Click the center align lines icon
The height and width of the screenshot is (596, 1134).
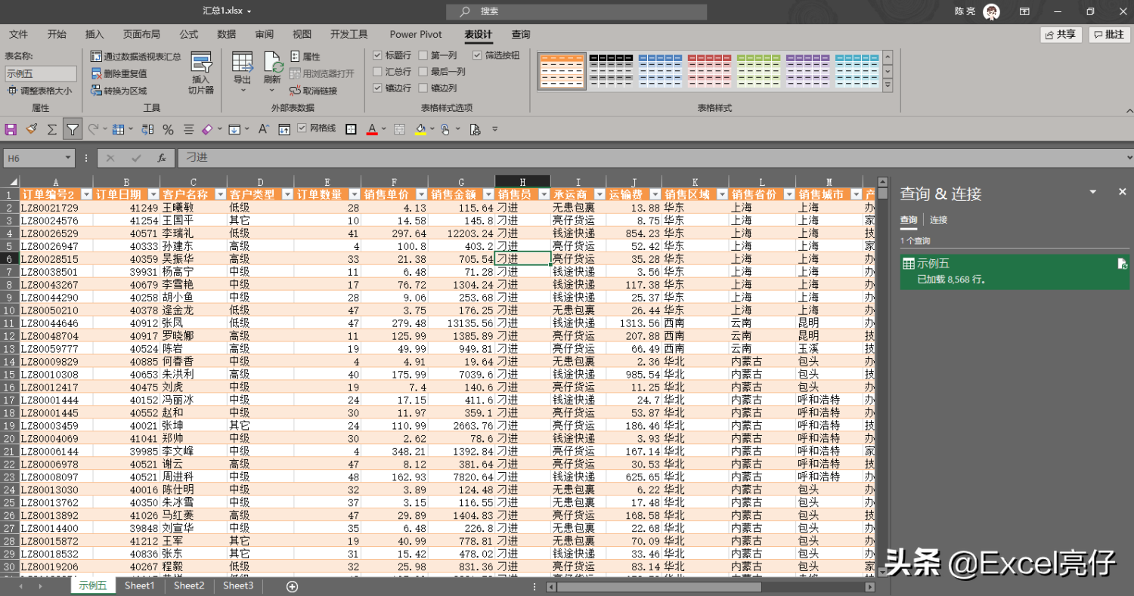189,129
